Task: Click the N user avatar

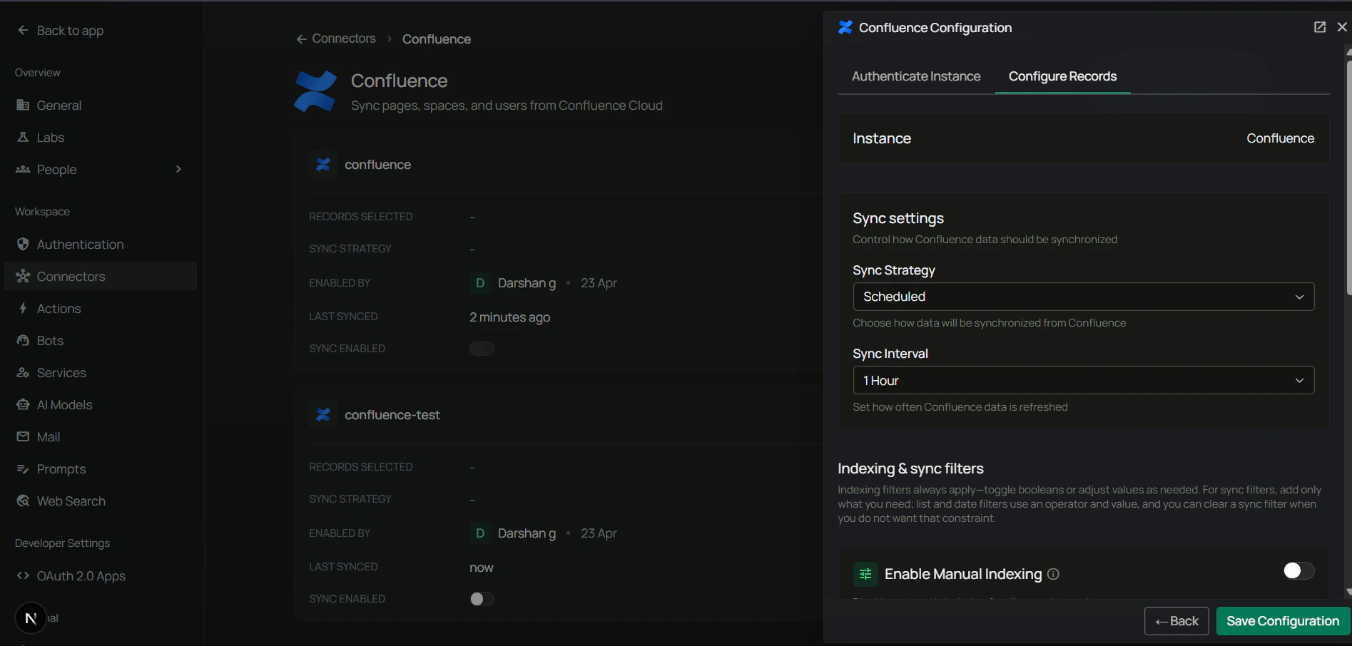Action: [31, 618]
